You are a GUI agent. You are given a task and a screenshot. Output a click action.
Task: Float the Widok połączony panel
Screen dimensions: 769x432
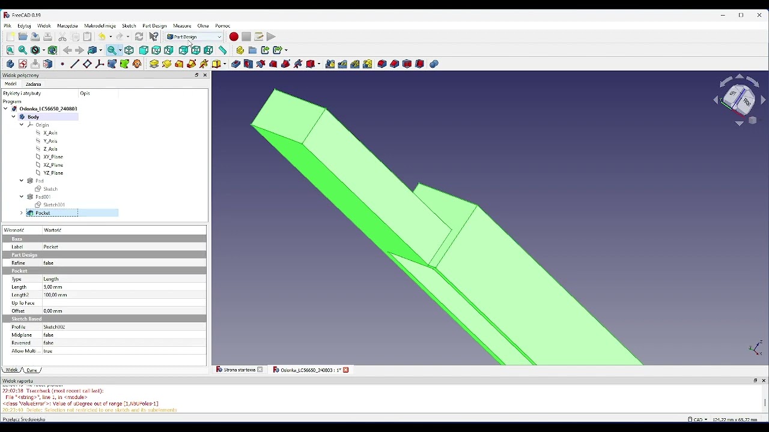[x=196, y=76]
